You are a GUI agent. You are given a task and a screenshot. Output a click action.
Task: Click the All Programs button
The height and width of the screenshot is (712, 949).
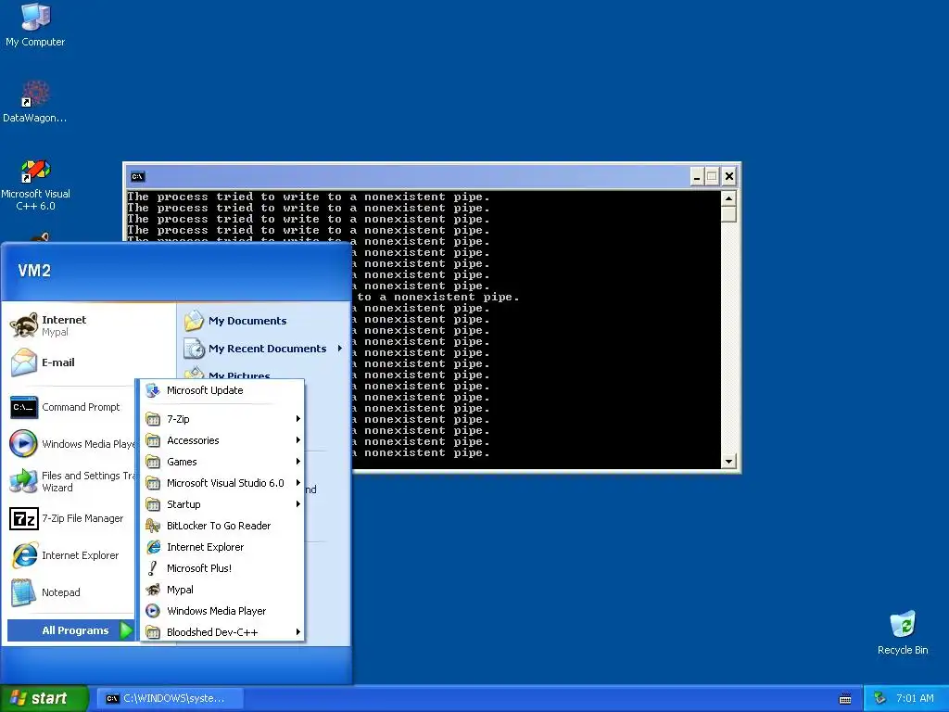pyautogui.click(x=70, y=630)
